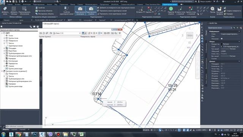This screenshot has height=137, width=243.
Task: Expand the Водосборы tree node
Action: (x=4, y=51)
